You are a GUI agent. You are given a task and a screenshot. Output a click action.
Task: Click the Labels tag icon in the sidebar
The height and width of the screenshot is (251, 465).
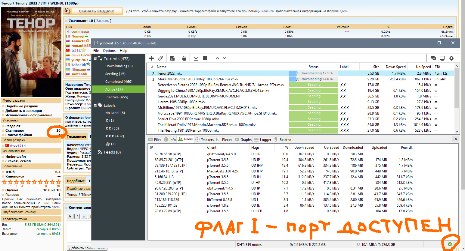click(100, 105)
